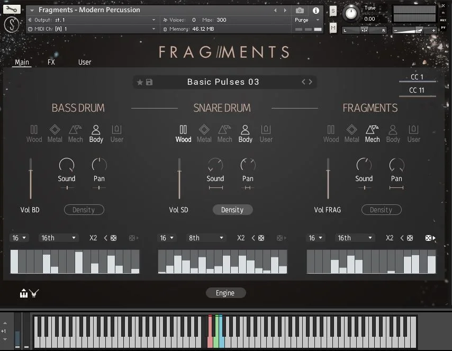Open the Purge dropdown menu

(x=308, y=20)
